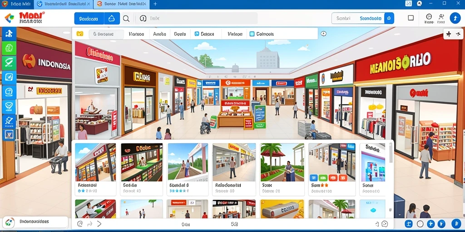
Task: Click the yellow banner thumbnail in the second gallery row
Action: pyautogui.click(x=282, y=209)
